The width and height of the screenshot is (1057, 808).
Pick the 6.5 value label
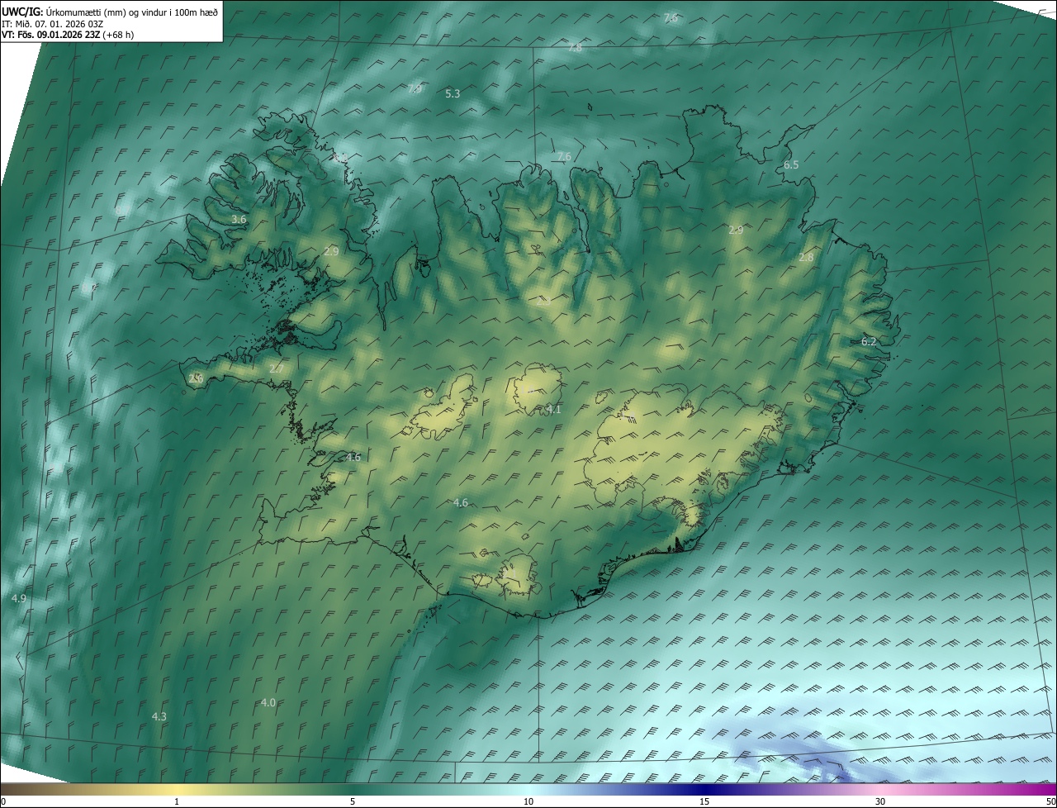pyautogui.click(x=791, y=165)
